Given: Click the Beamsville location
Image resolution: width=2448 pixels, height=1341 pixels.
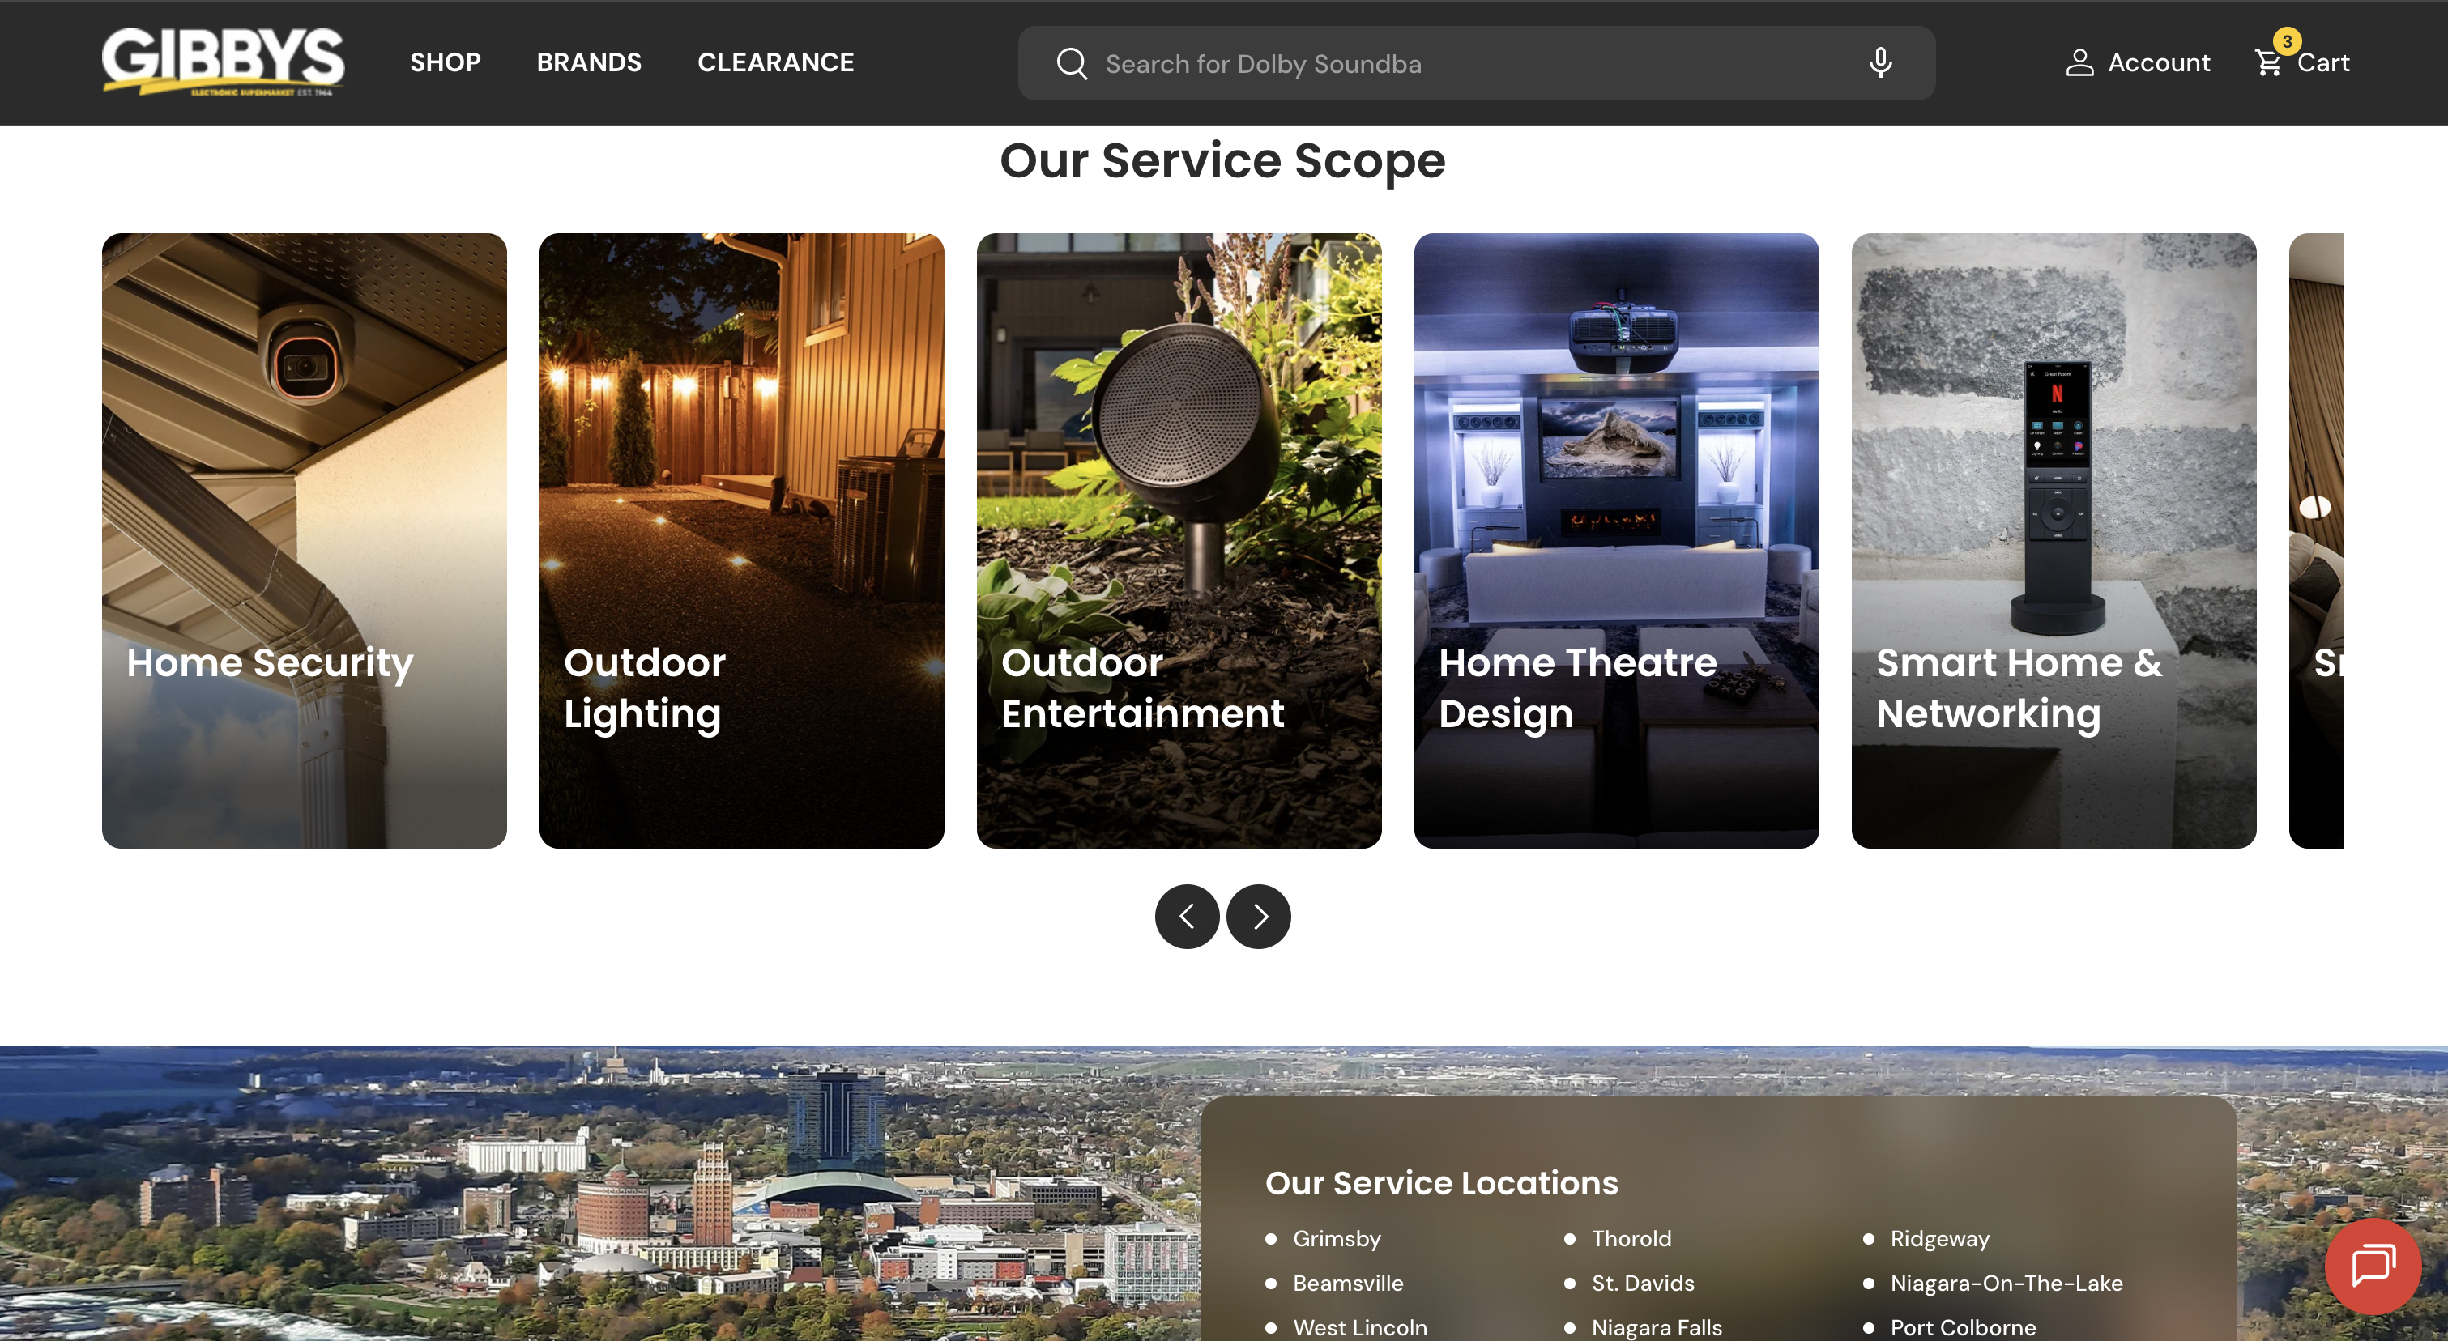Looking at the screenshot, I should pos(1348,1283).
